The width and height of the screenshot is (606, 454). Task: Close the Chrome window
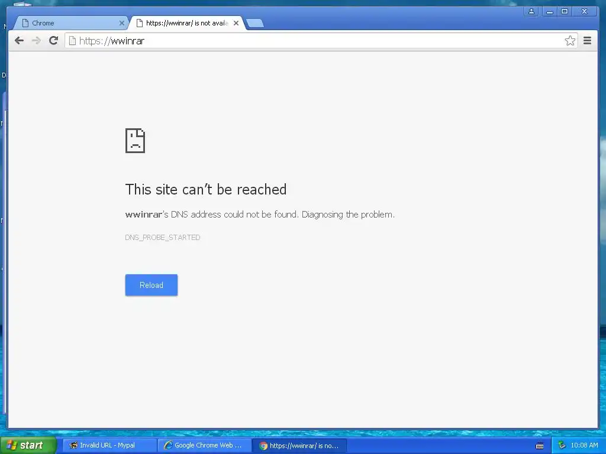pyautogui.click(x=585, y=12)
